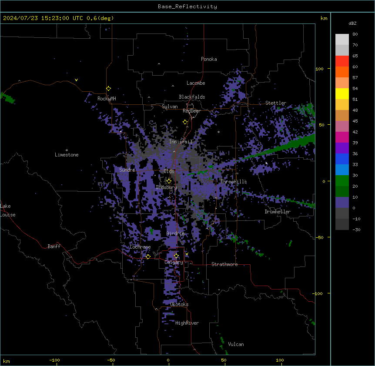
Task: Click the yellow diamond marker at Calgary
Action: pyautogui.click(x=176, y=256)
